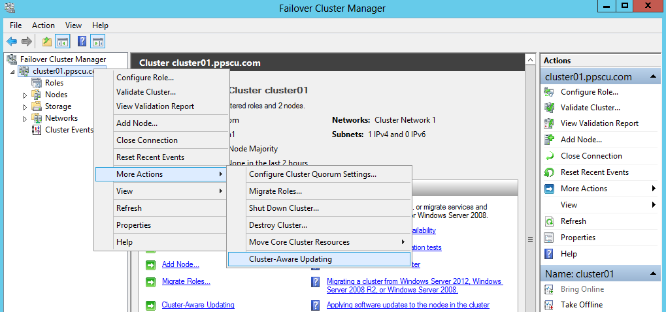
Task: Click the MMC app icon in the title bar
Action: [x=8, y=7]
